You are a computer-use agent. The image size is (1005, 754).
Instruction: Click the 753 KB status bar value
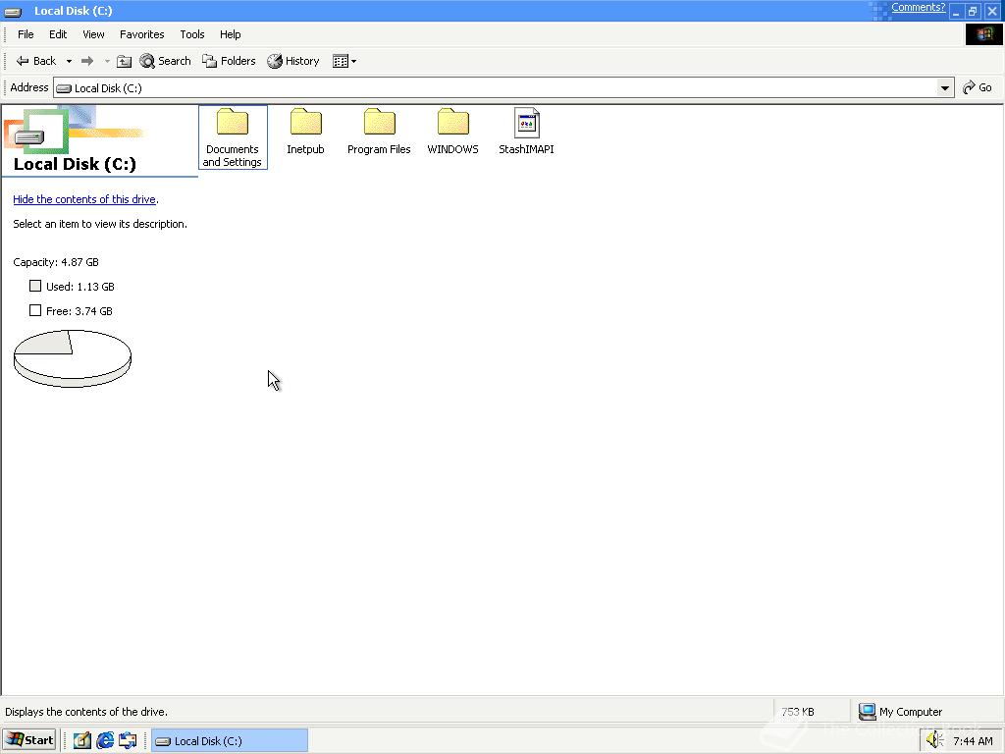point(798,712)
